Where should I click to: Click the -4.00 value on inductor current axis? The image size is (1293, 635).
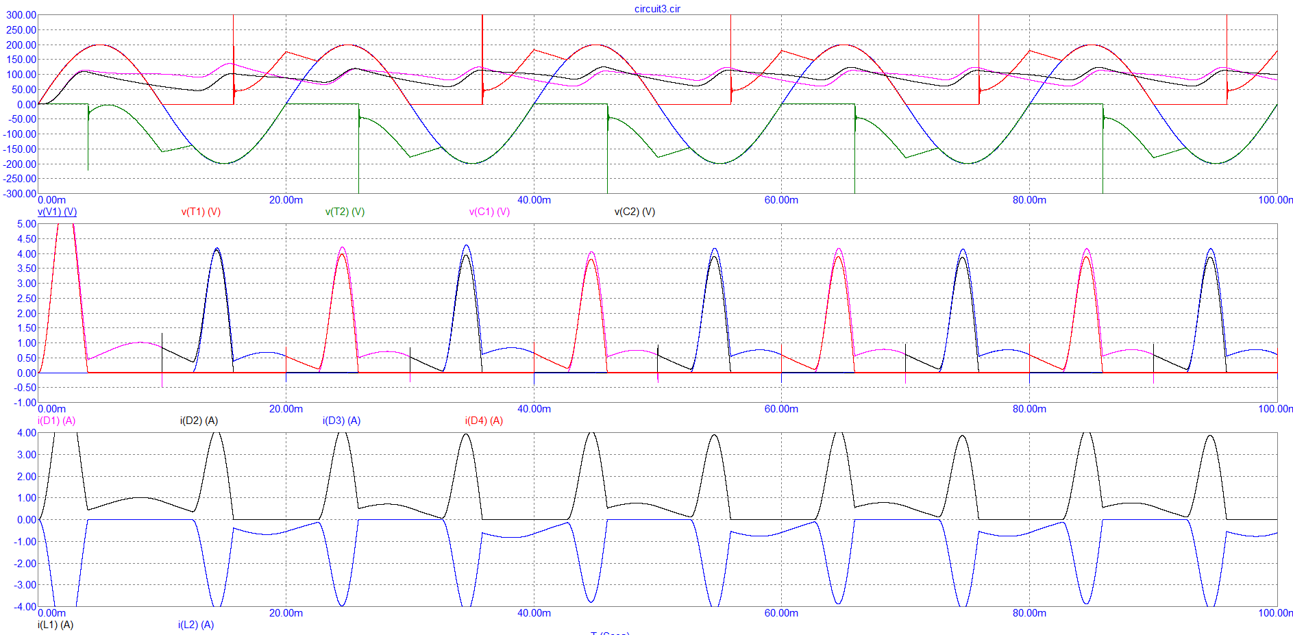[25, 607]
